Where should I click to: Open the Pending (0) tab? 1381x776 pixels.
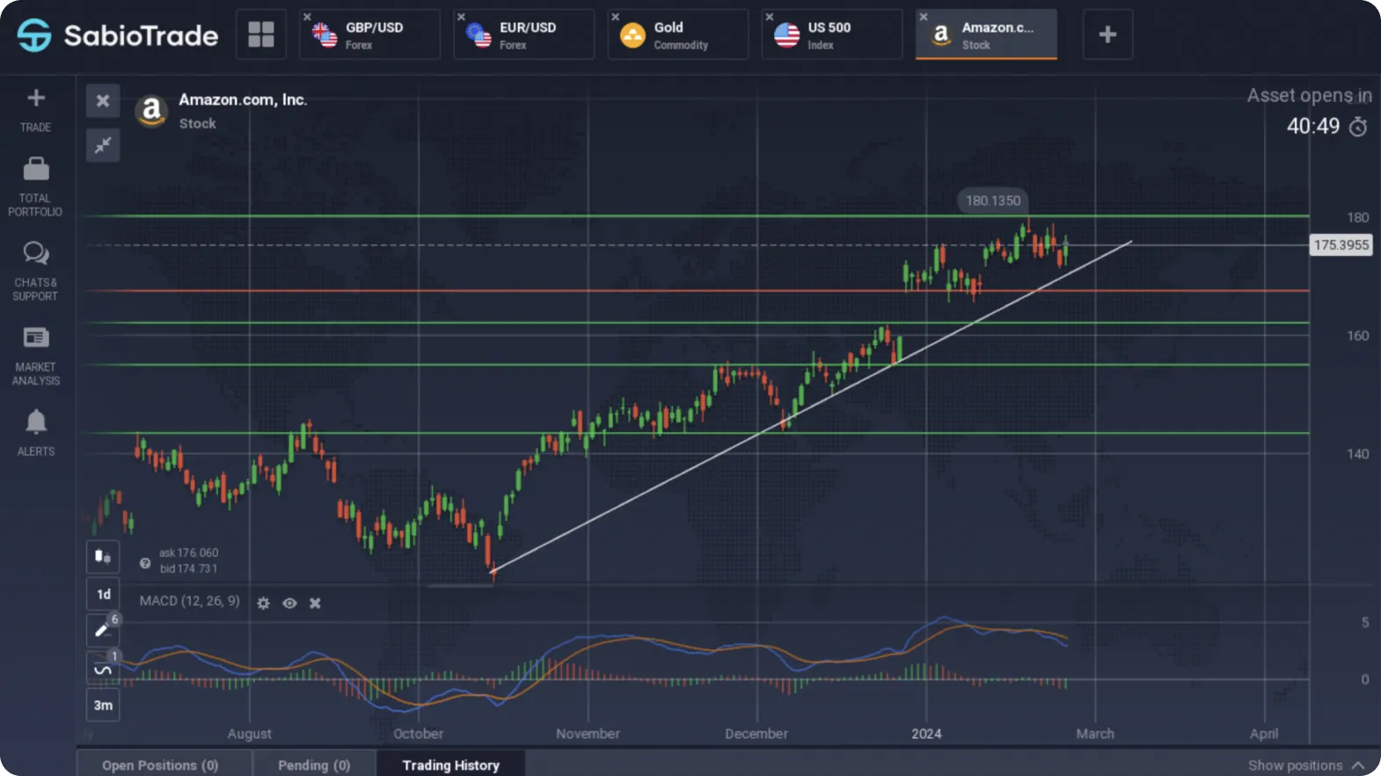314,765
